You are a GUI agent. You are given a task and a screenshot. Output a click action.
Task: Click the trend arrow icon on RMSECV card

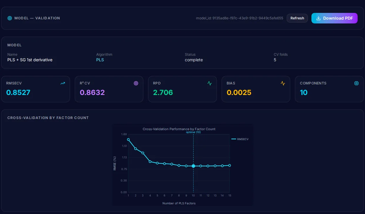tap(63, 83)
